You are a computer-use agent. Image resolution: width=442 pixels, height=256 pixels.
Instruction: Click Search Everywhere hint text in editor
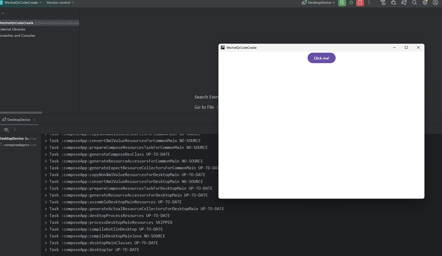coord(206,97)
